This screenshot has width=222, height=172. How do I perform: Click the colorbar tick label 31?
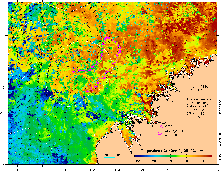[202, 161]
